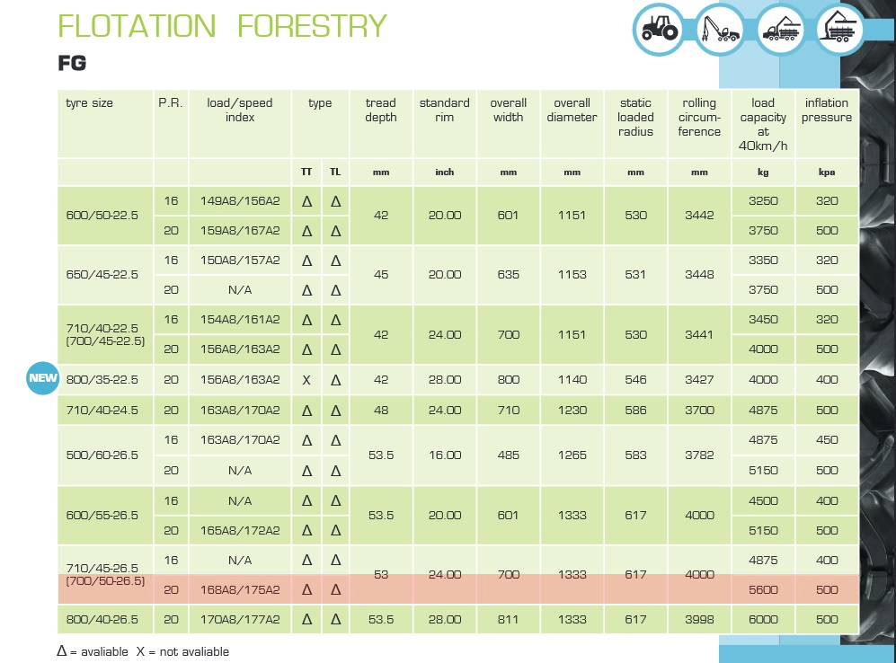Click the 6000 kg load capacity value
This screenshot has width=896, height=663.
click(763, 620)
